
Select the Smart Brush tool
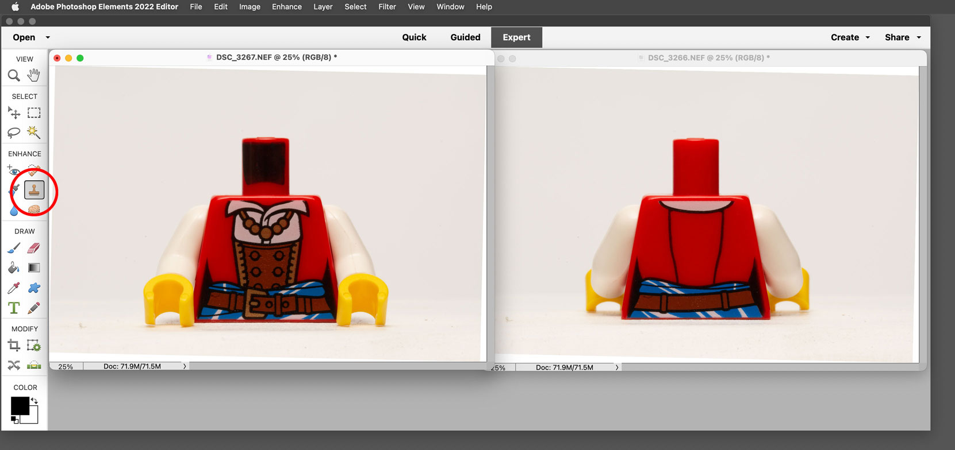click(14, 190)
